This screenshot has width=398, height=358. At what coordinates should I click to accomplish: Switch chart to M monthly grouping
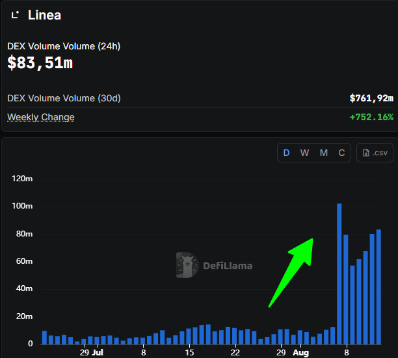324,153
